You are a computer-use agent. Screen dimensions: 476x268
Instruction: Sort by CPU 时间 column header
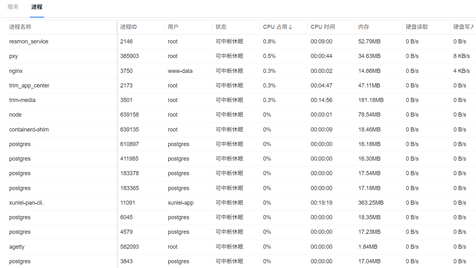[323, 27]
